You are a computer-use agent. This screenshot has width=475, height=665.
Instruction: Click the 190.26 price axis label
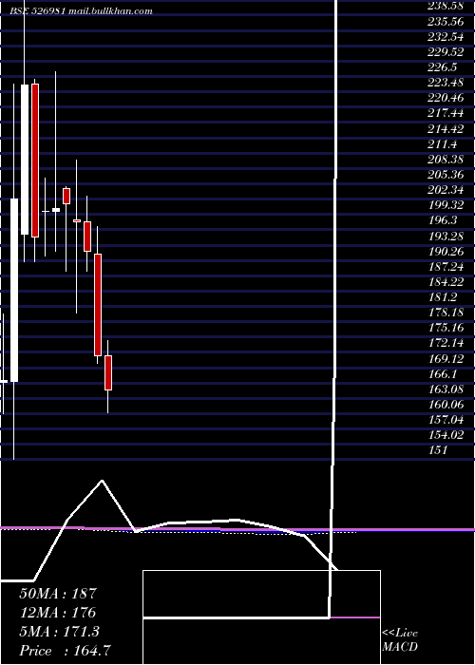(446, 251)
